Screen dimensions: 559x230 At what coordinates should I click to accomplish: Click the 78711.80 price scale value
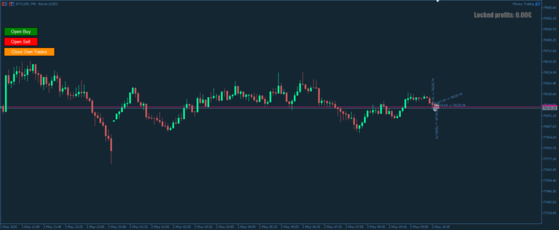pos(549,51)
